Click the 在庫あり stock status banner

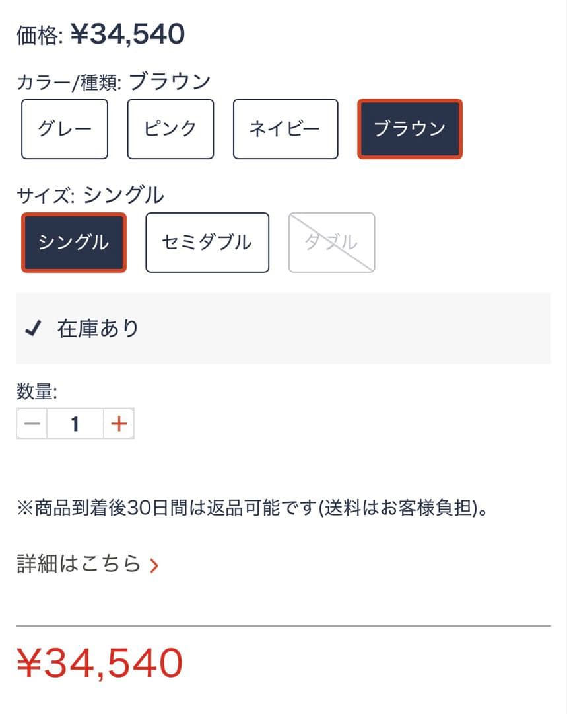pyautogui.click(x=283, y=327)
